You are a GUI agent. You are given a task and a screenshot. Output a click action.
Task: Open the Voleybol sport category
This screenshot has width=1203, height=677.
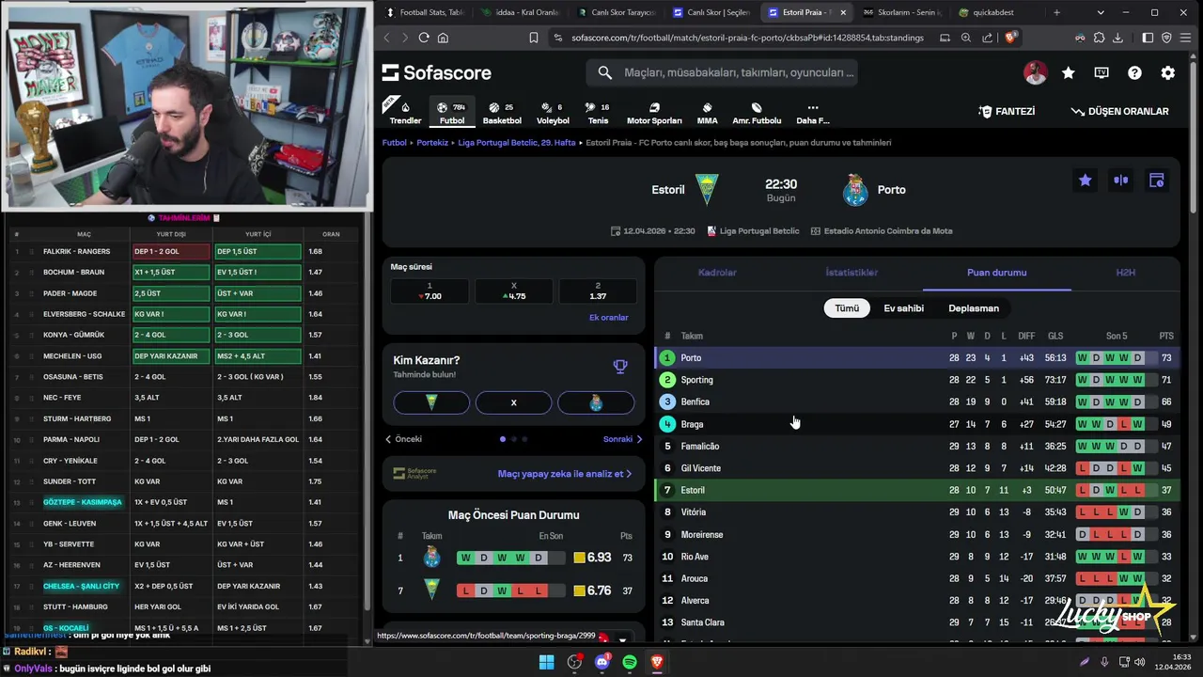pyautogui.click(x=553, y=112)
